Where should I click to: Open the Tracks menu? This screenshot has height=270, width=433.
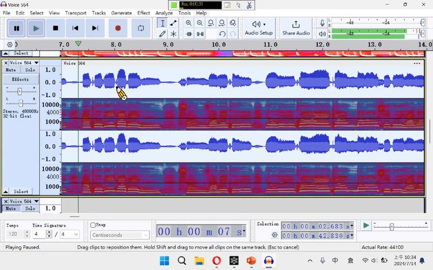pos(99,13)
